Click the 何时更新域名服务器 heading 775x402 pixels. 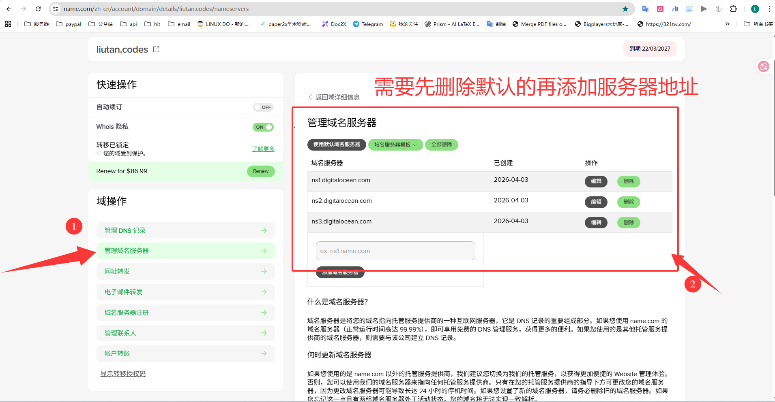(x=339, y=355)
